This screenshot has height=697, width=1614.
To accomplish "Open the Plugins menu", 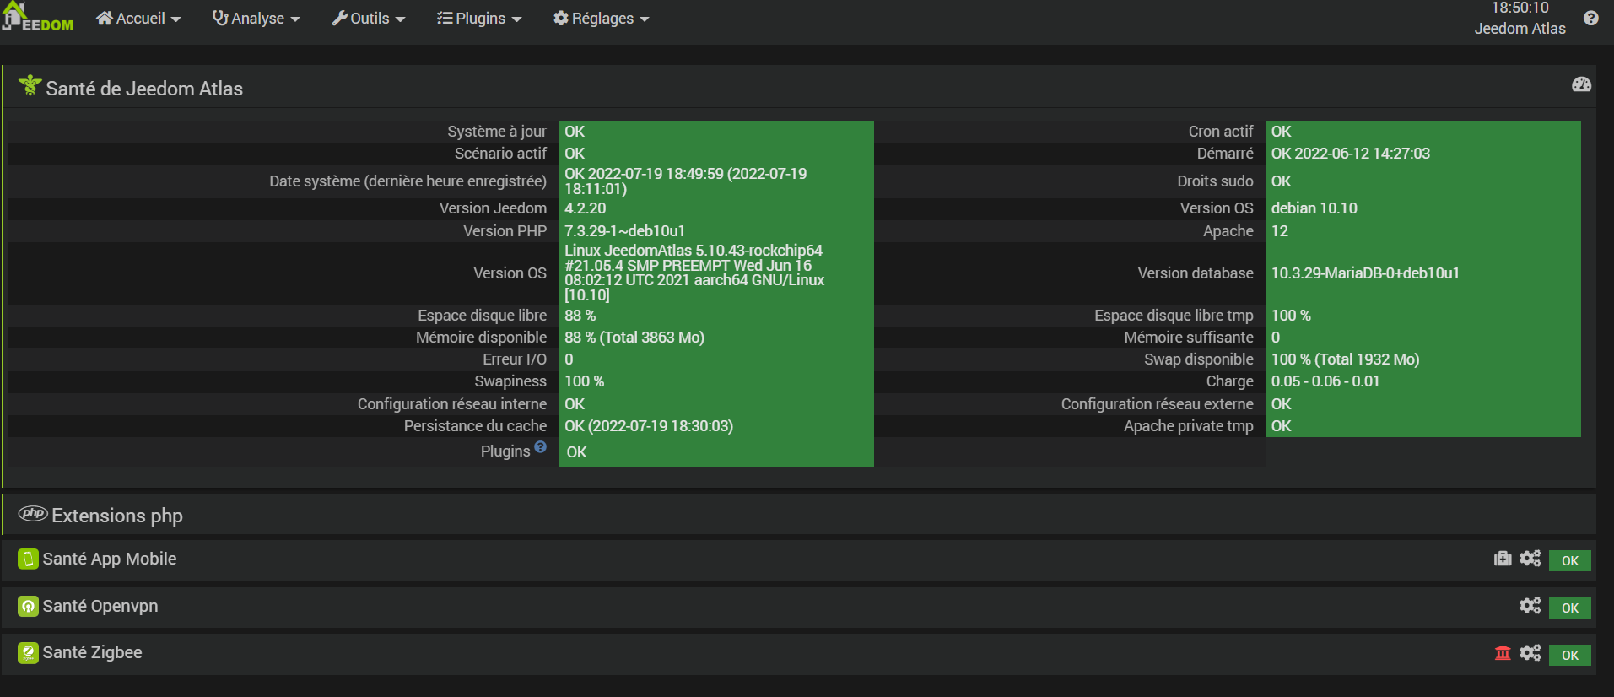I will pyautogui.click(x=479, y=19).
